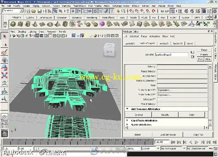This screenshot has height=157, width=218.
Task: Toggle lock current selection padlock icon
Action: pyautogui.click(x=118, y=11)
